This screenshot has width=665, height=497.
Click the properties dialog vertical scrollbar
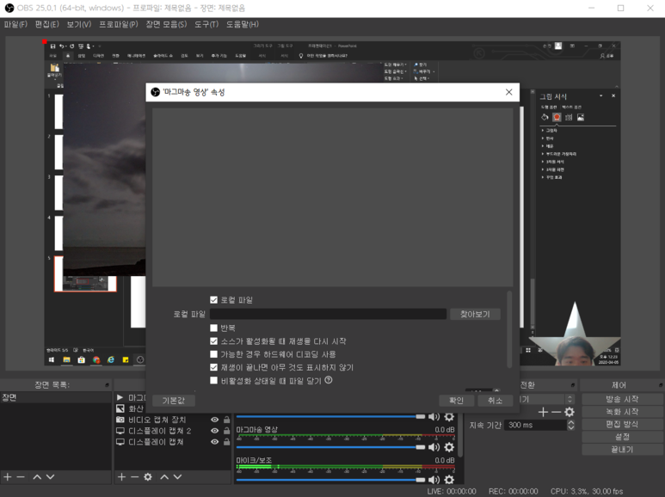509,329
